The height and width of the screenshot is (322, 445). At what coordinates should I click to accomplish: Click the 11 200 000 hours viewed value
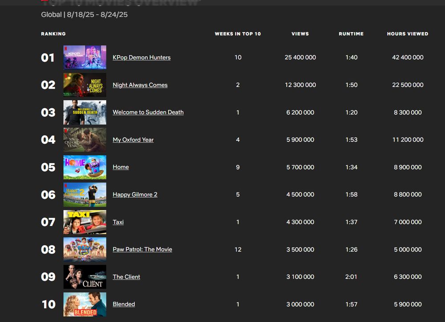408,140
